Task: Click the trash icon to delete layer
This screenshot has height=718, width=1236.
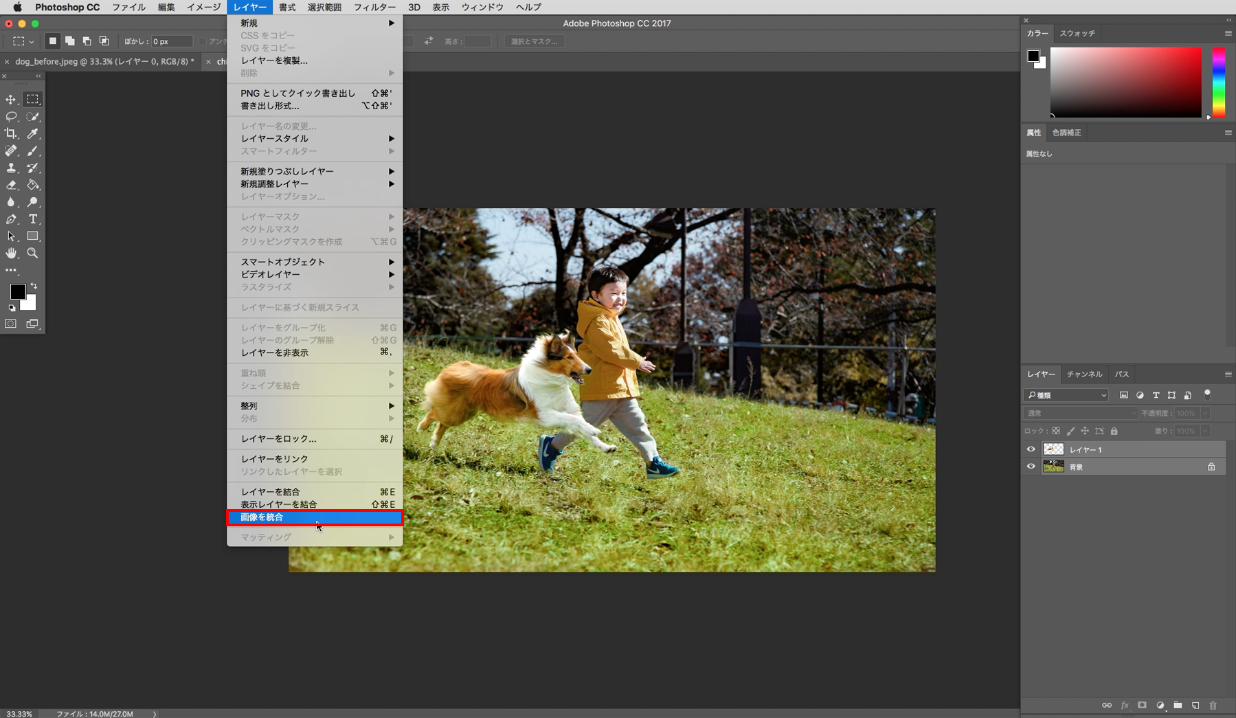Action: pyautogui.click(x=1213, y=706)
